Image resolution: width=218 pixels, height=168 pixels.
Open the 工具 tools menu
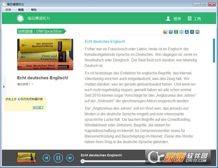click(x=194, y=19)
